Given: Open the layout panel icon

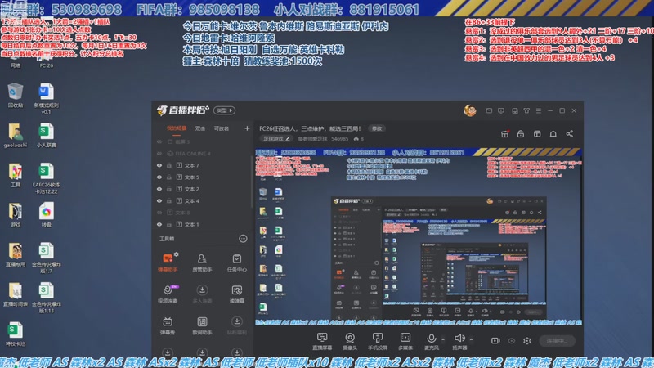Looking at the screenshot, I should 537,134.
